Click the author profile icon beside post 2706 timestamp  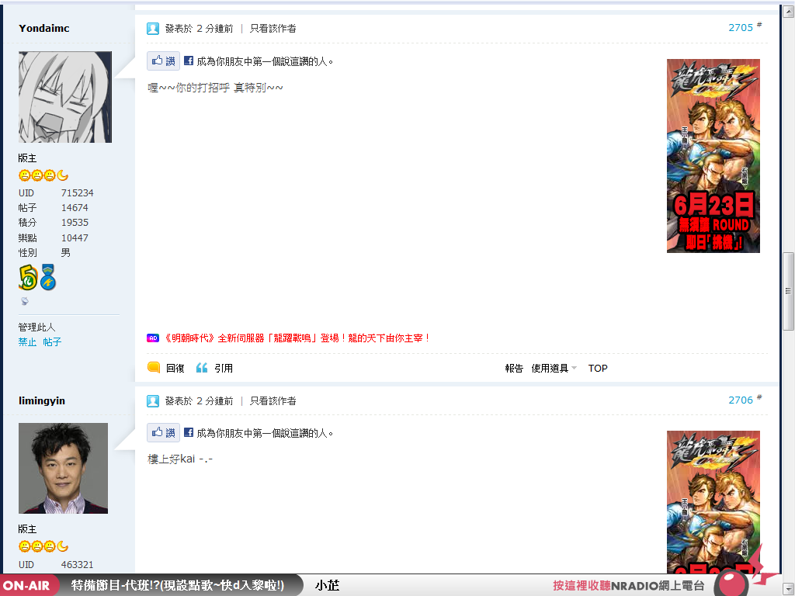(x=153, y=401)
